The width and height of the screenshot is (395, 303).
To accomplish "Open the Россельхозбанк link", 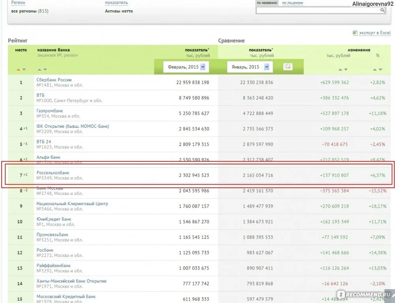I will (x=53, y=173).
